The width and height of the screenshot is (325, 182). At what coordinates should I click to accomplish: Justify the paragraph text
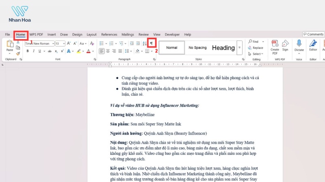coord(120,51)
